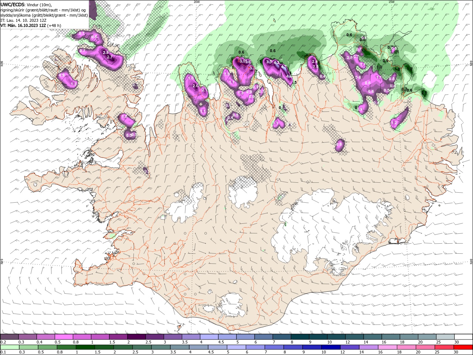The image size is (473, 355).
Task: Click the 'rigning/skúrir' legend description line
Action: (x=43, y=10)
